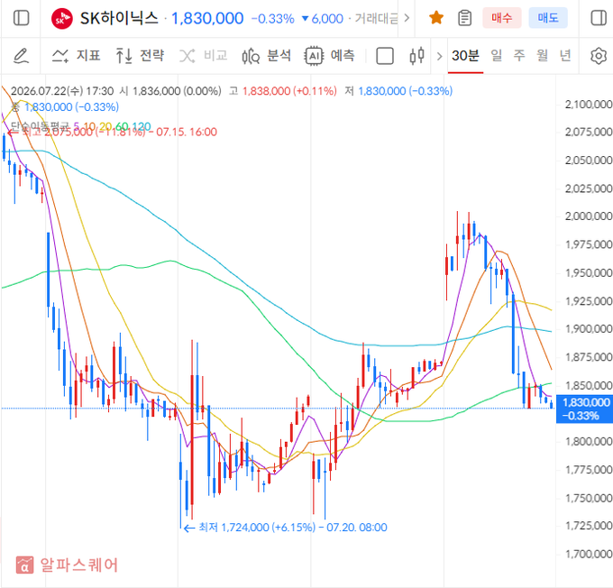Click the 매수 buy button
This screenshot has height=588, width=613.
(x=502, y=18)
